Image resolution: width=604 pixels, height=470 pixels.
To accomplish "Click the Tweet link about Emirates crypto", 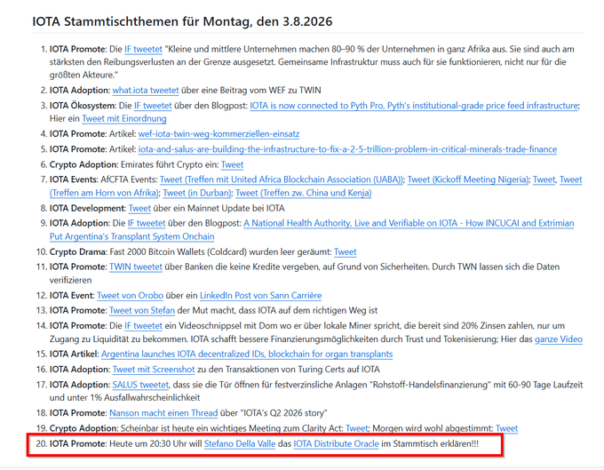I will [x=233, y=165].
